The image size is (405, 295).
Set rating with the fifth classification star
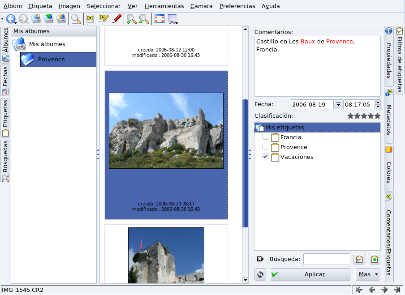(377, 116)
